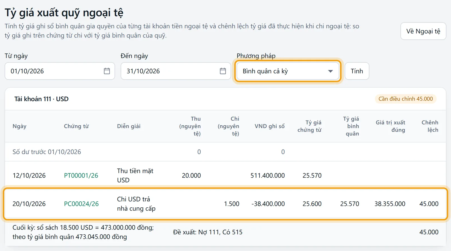This screenshot has width=451, height=251.
Task: Select the date cell 20/10/2026
Action: 29,204
